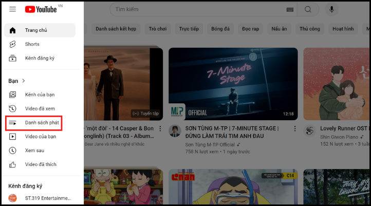371x206 pixels.
Task: Open Xem sau watch later list
Action: point(40,151)
